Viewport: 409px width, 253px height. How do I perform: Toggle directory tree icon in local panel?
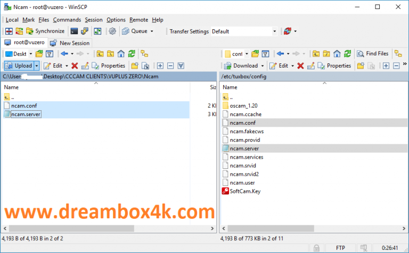coord(144,54)
